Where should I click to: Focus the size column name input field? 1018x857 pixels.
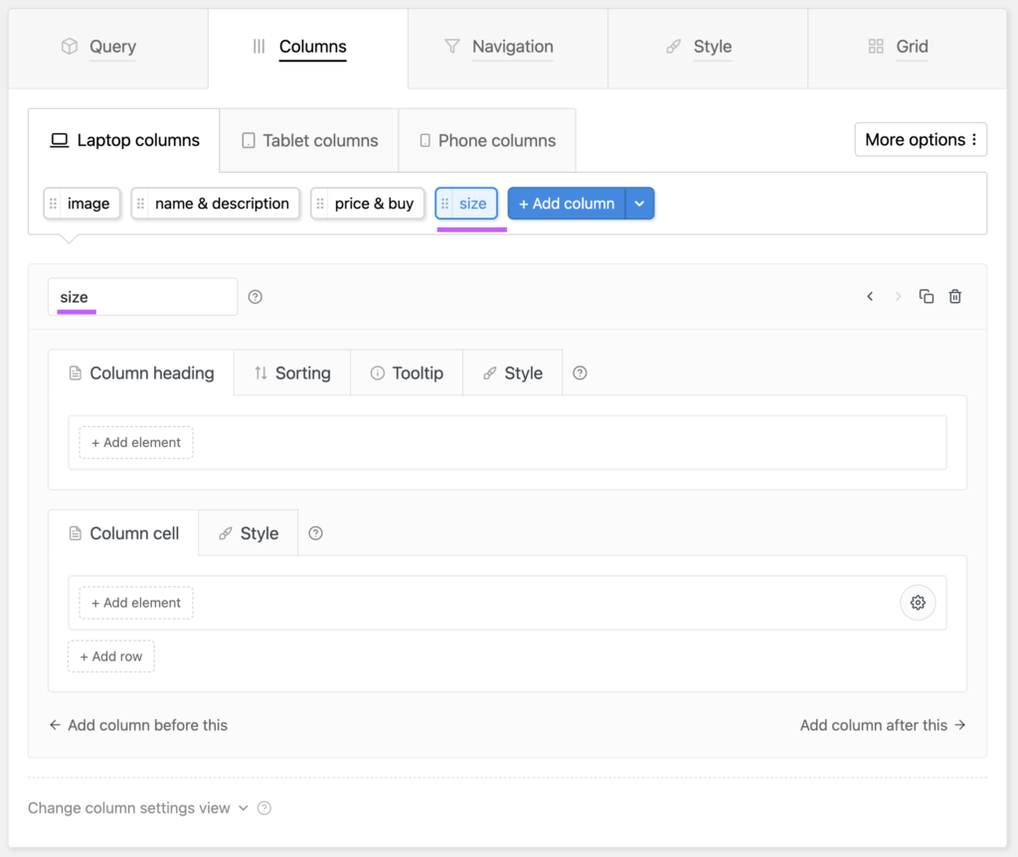pyautogui.click(x=143, y=297)
